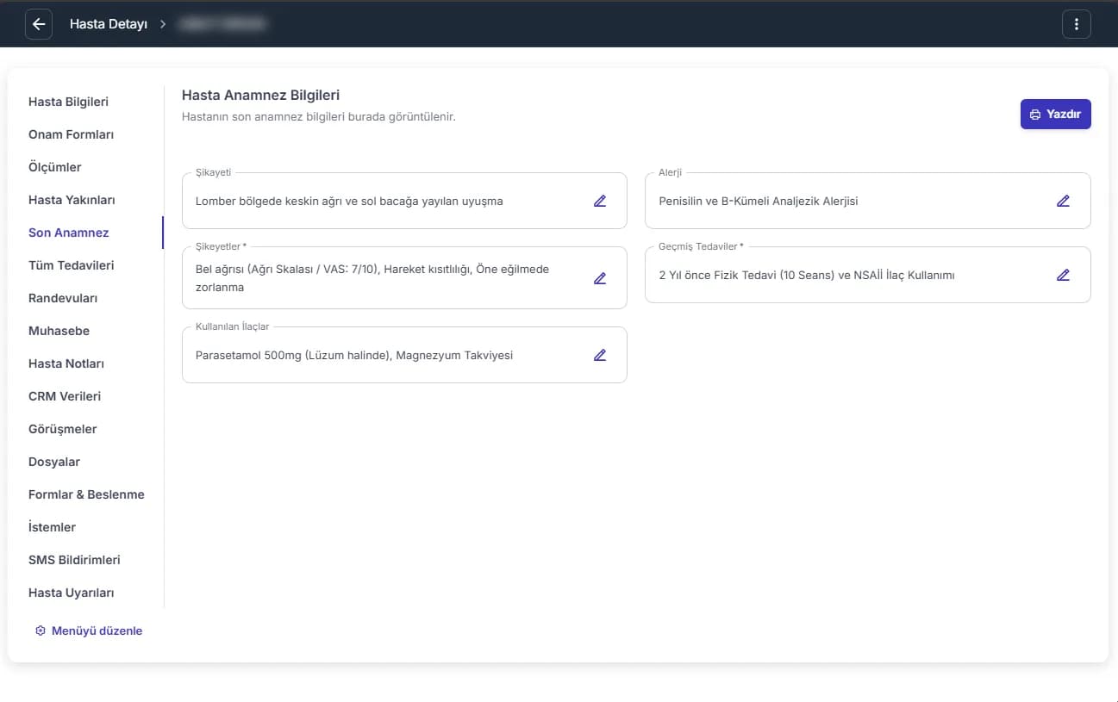
Task: Click the Hasta Anamnez Bilgileri heading
Action: pyautogui.click(x=260, y=96)
